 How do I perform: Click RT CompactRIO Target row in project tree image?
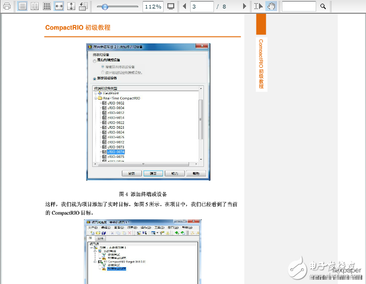click(x=124, y=262)
